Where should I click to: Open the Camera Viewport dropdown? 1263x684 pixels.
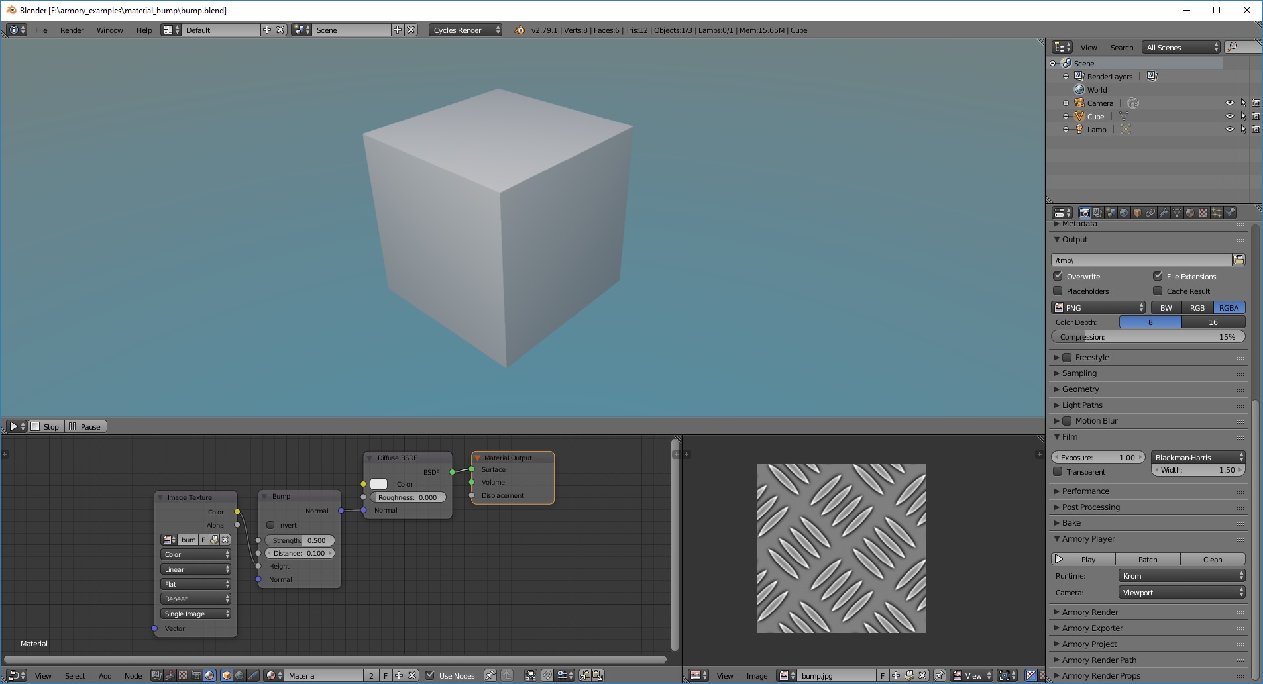click(x=1181, y=593)
